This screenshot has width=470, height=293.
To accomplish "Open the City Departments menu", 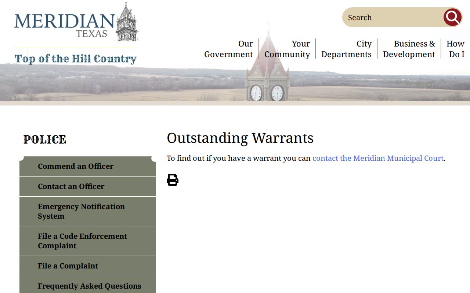I will point(346,49).
